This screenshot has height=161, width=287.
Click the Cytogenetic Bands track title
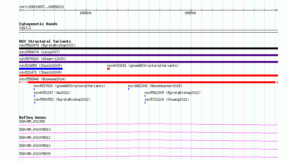(x=38, y=24)
